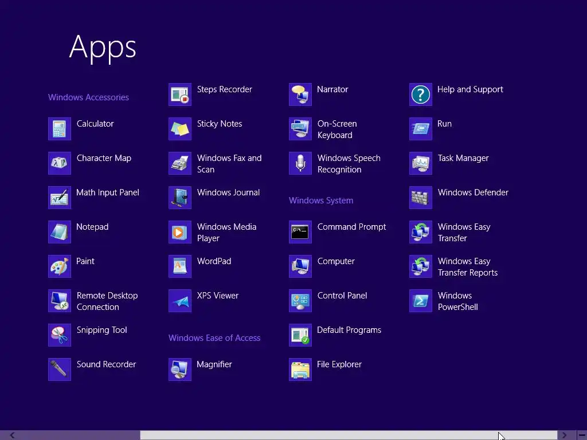Click the scrollbar left arrow
587x440 pixels.
tap(13, 435)
